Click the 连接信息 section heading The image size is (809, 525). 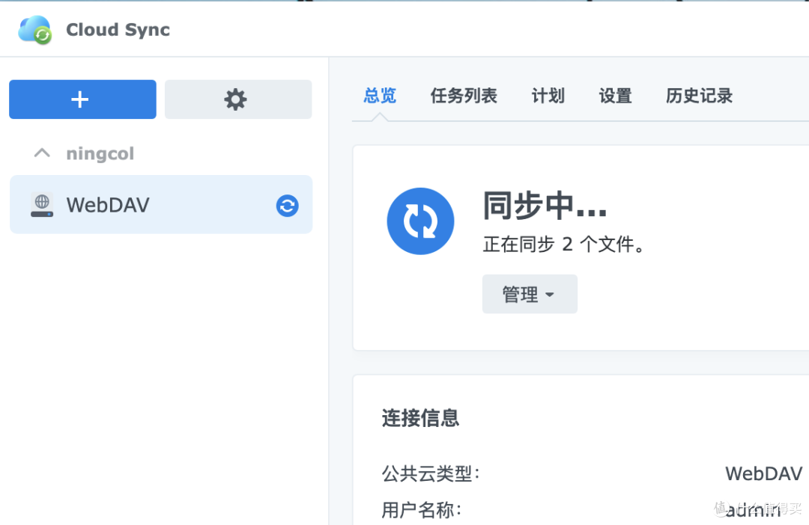[420, 417]
